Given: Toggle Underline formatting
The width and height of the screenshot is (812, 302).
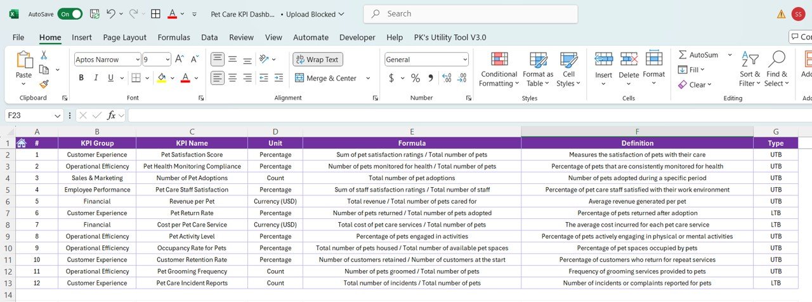Looking at the screenshot, I should tap(112, 78).
